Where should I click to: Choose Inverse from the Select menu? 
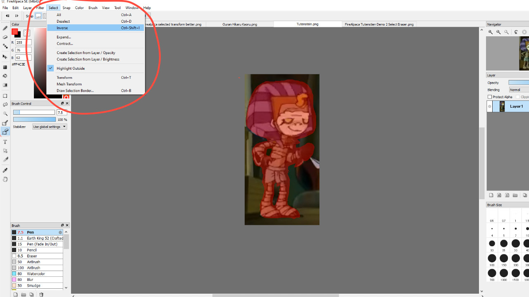point(96,28)
